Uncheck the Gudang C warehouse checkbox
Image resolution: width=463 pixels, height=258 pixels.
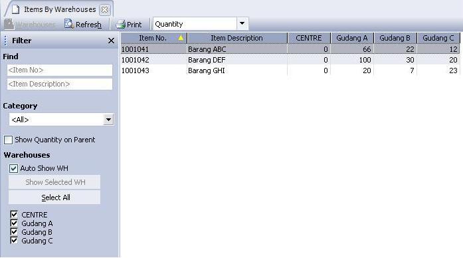14,240
